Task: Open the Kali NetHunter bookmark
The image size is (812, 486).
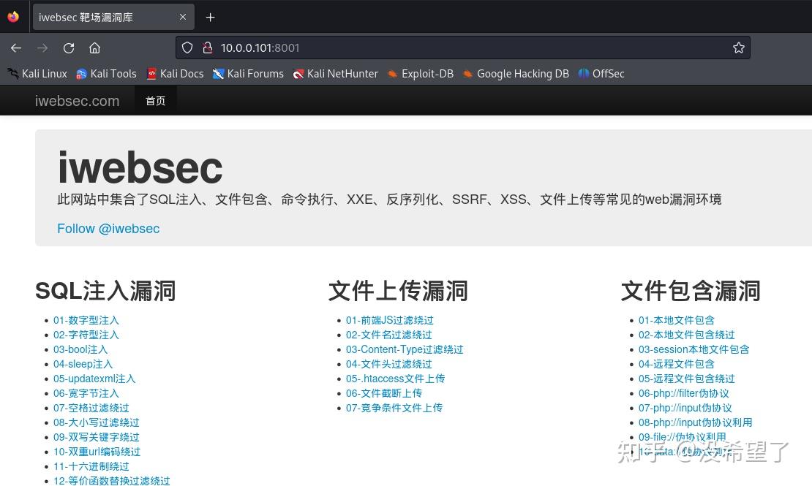Action: (335, 73)
